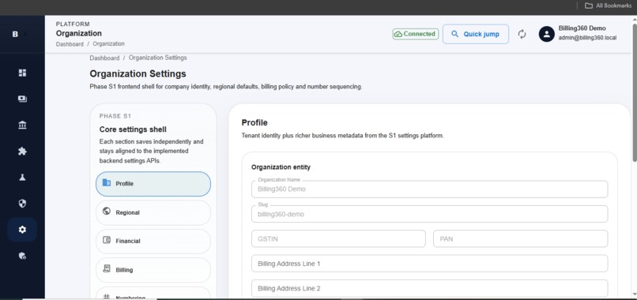Click the B logo in the sidebar
Screen dimensions: 637x300
15,34
